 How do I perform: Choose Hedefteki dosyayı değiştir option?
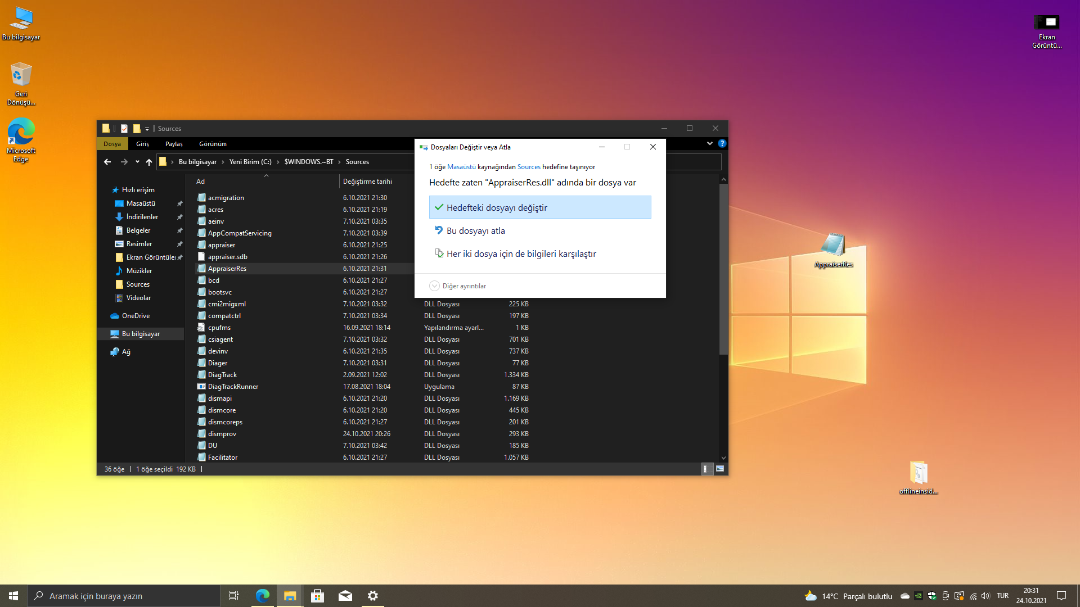(540, 207)
